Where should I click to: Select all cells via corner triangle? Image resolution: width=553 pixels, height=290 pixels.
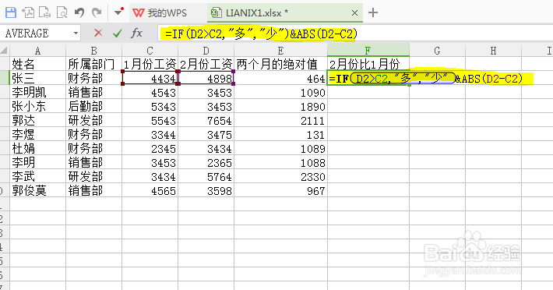4,51
